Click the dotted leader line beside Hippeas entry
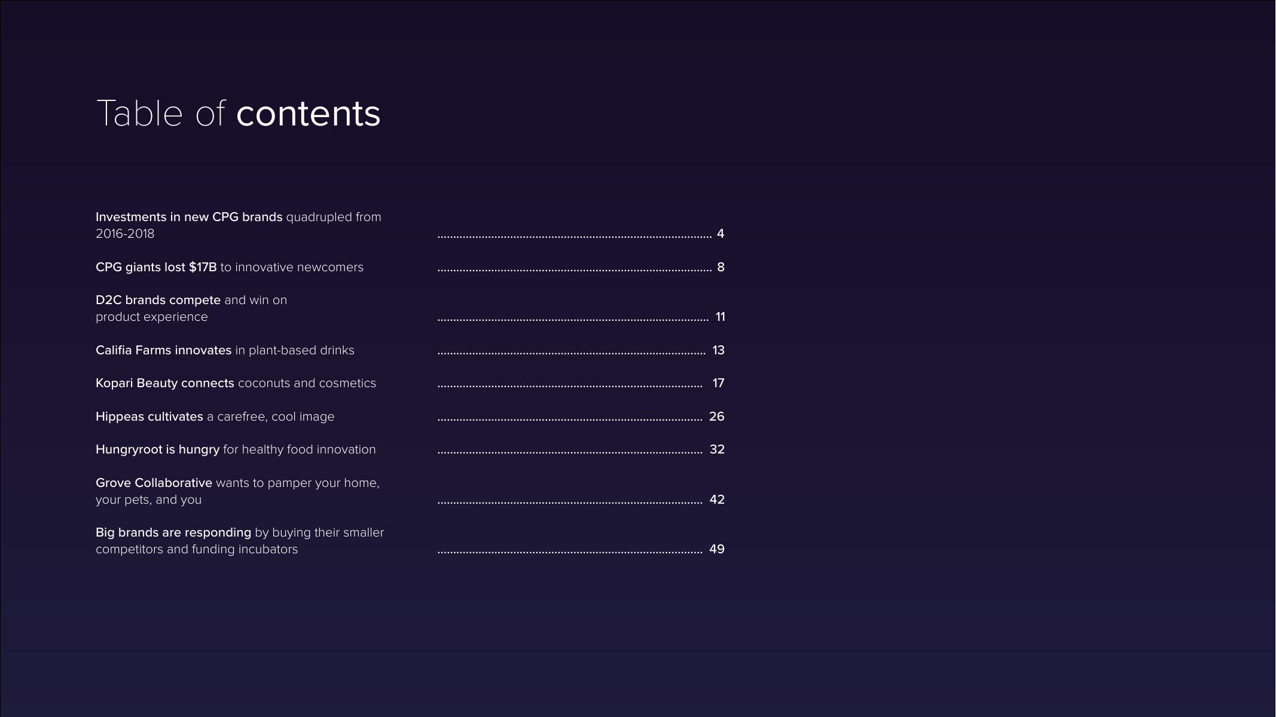 coord(569,419)
